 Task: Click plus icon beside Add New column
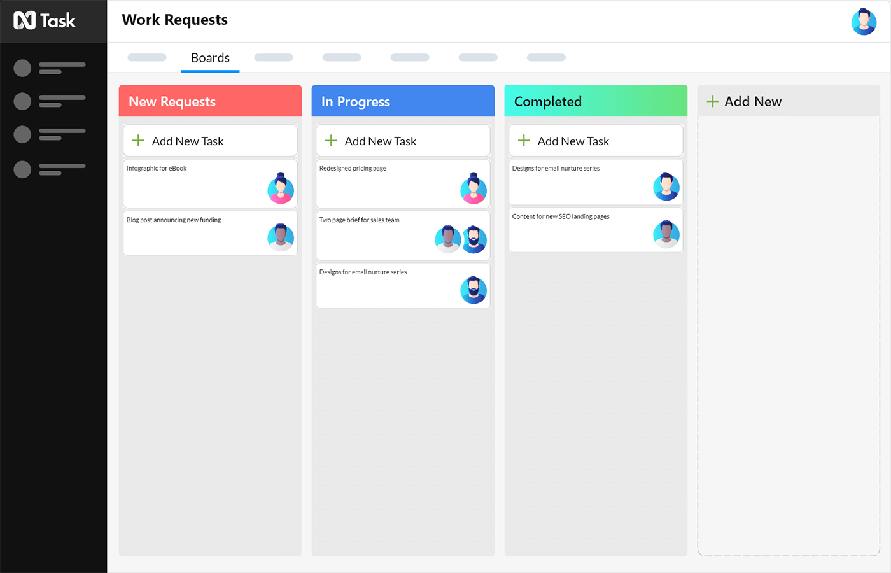tap(713, 102)
